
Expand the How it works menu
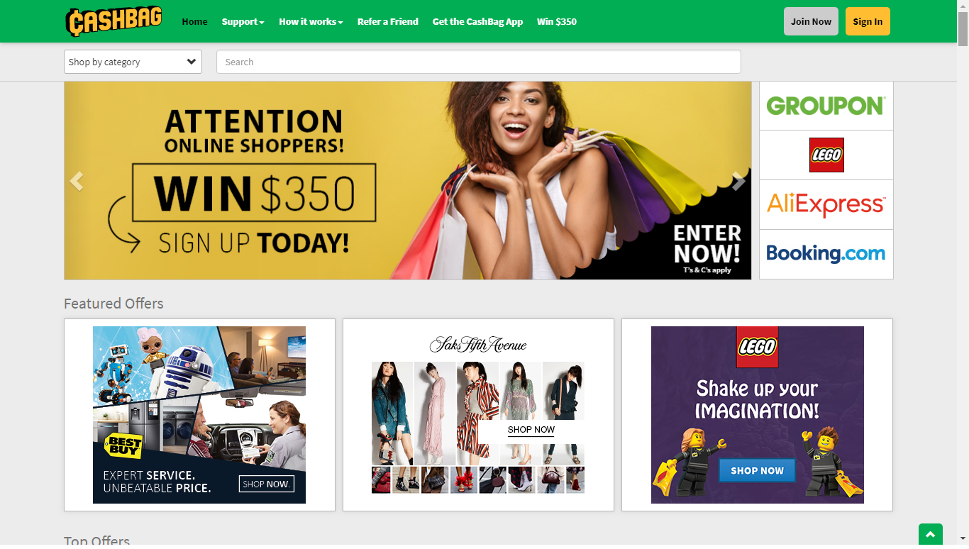pyautogui.click(x=311, y=21)
